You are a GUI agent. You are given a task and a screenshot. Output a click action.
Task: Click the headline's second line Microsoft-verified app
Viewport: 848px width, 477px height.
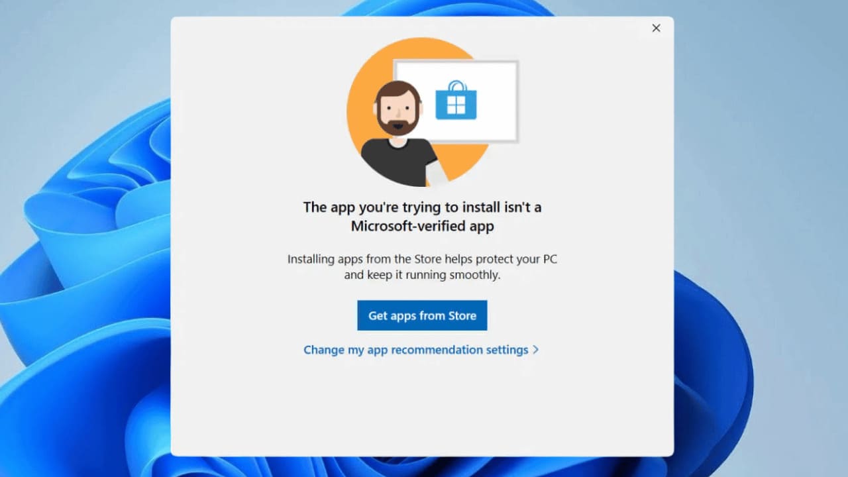(422, 226)
